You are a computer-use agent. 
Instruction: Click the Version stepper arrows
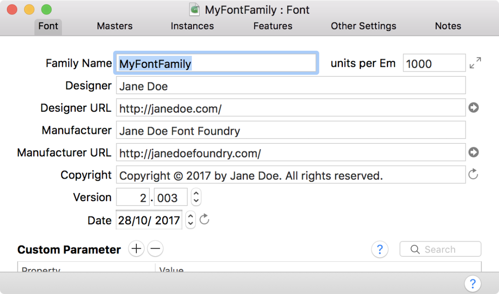[x=196, y=198]
